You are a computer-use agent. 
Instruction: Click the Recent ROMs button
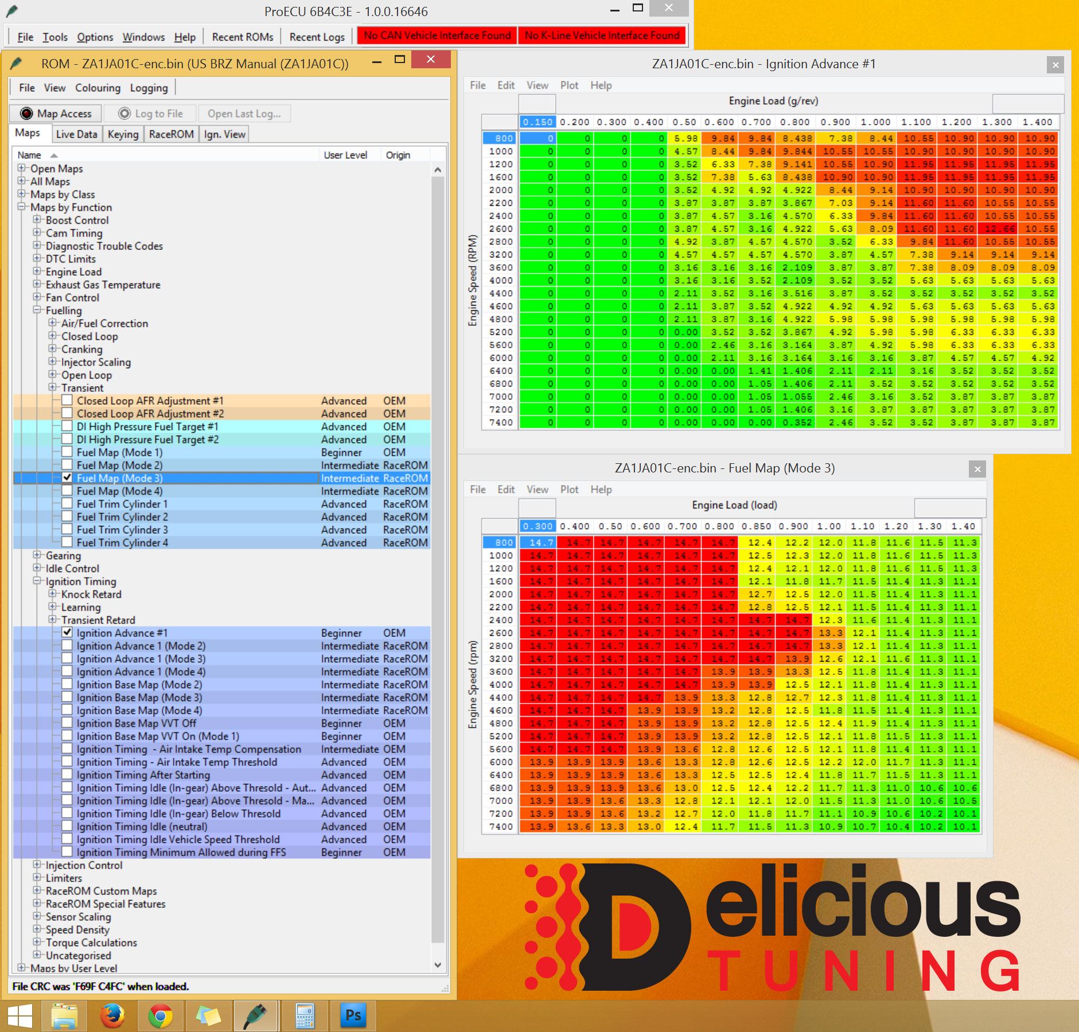click(x=243, y=37)
